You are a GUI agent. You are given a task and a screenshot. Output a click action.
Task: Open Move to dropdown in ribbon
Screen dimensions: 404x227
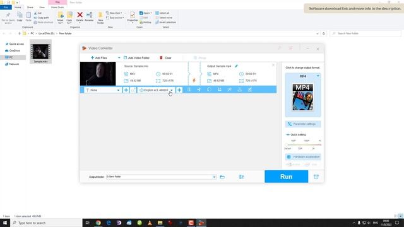tap(61, 18)
